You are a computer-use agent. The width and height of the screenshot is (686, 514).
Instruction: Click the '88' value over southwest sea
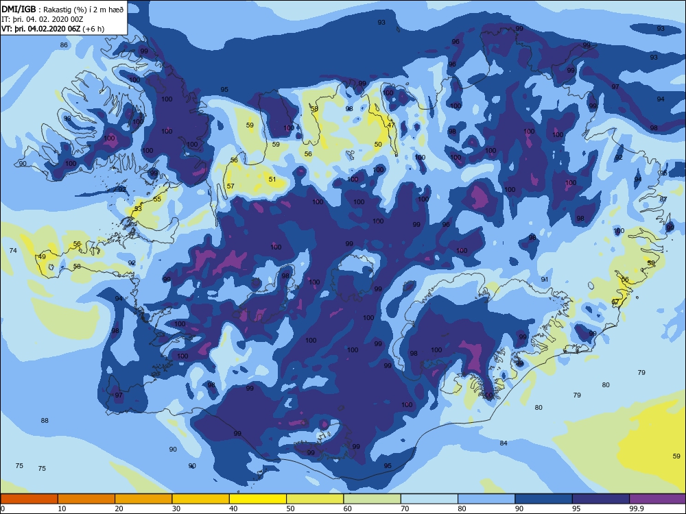(x=45, y=421)
